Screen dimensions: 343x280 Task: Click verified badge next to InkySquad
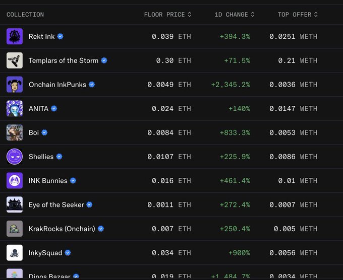(68, 252)
